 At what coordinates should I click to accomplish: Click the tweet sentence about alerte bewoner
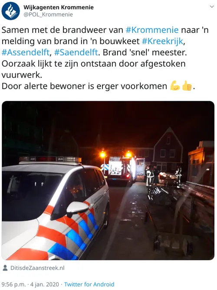click(x=98, y=86)
